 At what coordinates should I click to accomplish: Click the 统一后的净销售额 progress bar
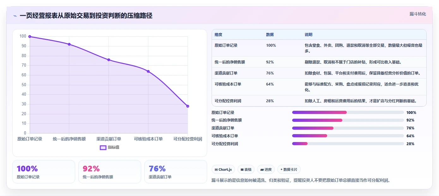(x=348, y=120)
